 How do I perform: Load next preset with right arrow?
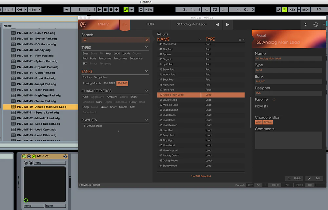coord(227,24)
